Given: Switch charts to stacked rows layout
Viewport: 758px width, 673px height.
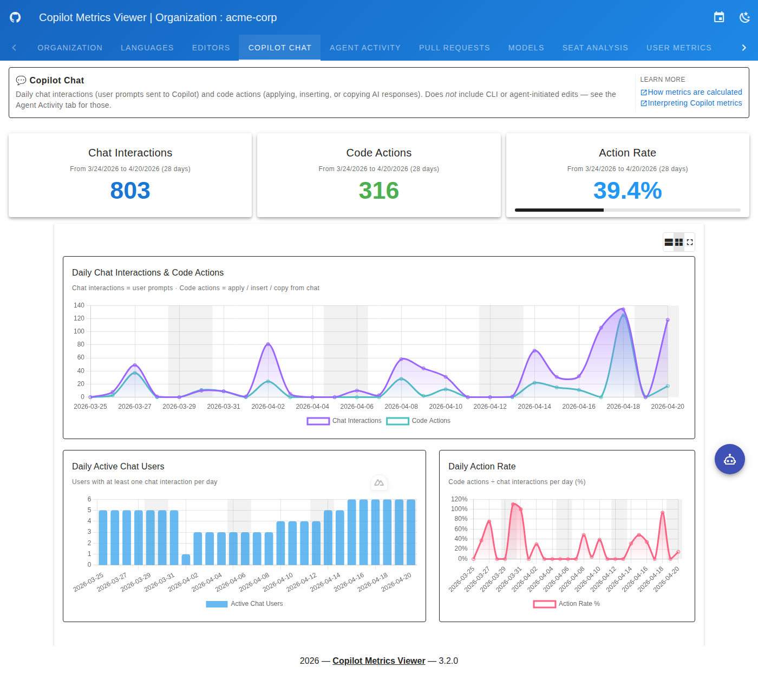Looking at the screenshot, I should click(x=669, y=243).
